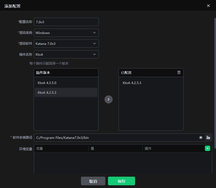
Task: Click the 已配置 panel header text
Action: point(126,72)
